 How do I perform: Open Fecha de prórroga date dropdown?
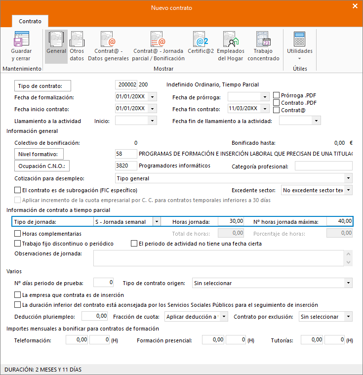pyautogui.click(x=265, y=97)
